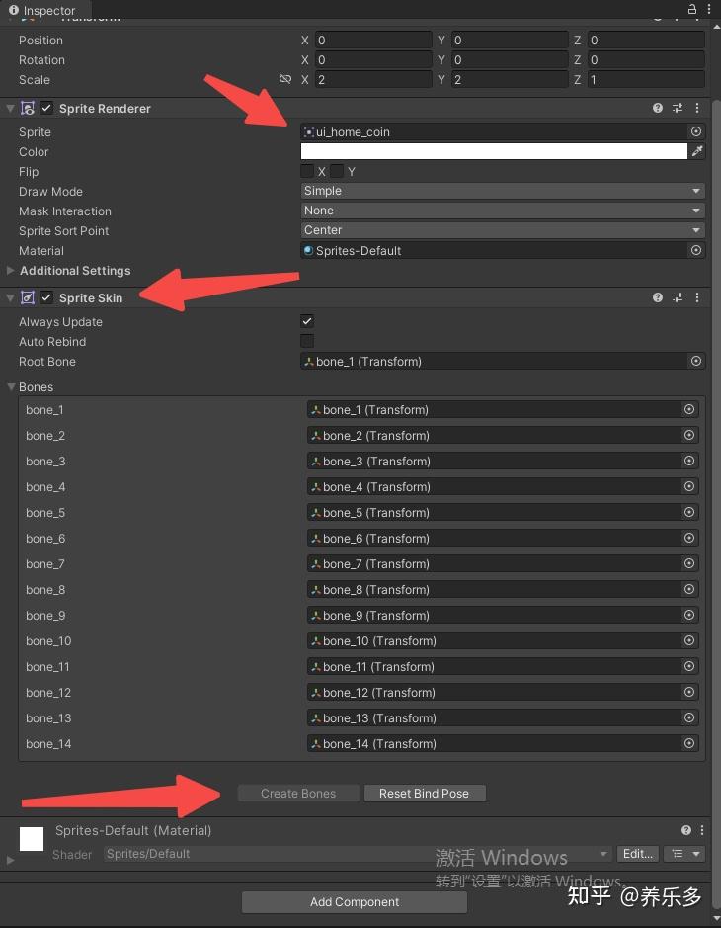Open the Shader selection dropdown
Image resolution: width=721 pixels, height=928 pixels.
[x=358, y=854]
